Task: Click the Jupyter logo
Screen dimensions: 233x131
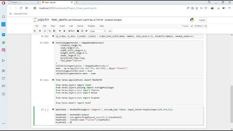Action: (x=41, y=20)
